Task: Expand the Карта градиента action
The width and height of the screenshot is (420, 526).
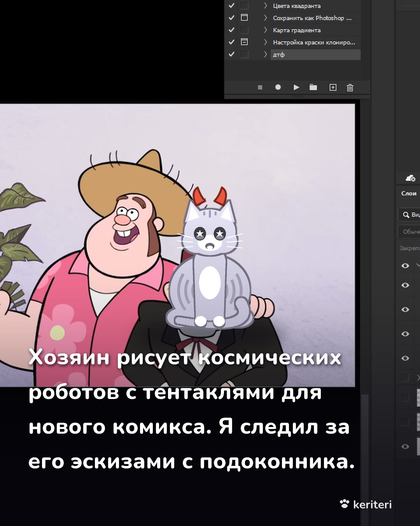Action: pos(266,30)
